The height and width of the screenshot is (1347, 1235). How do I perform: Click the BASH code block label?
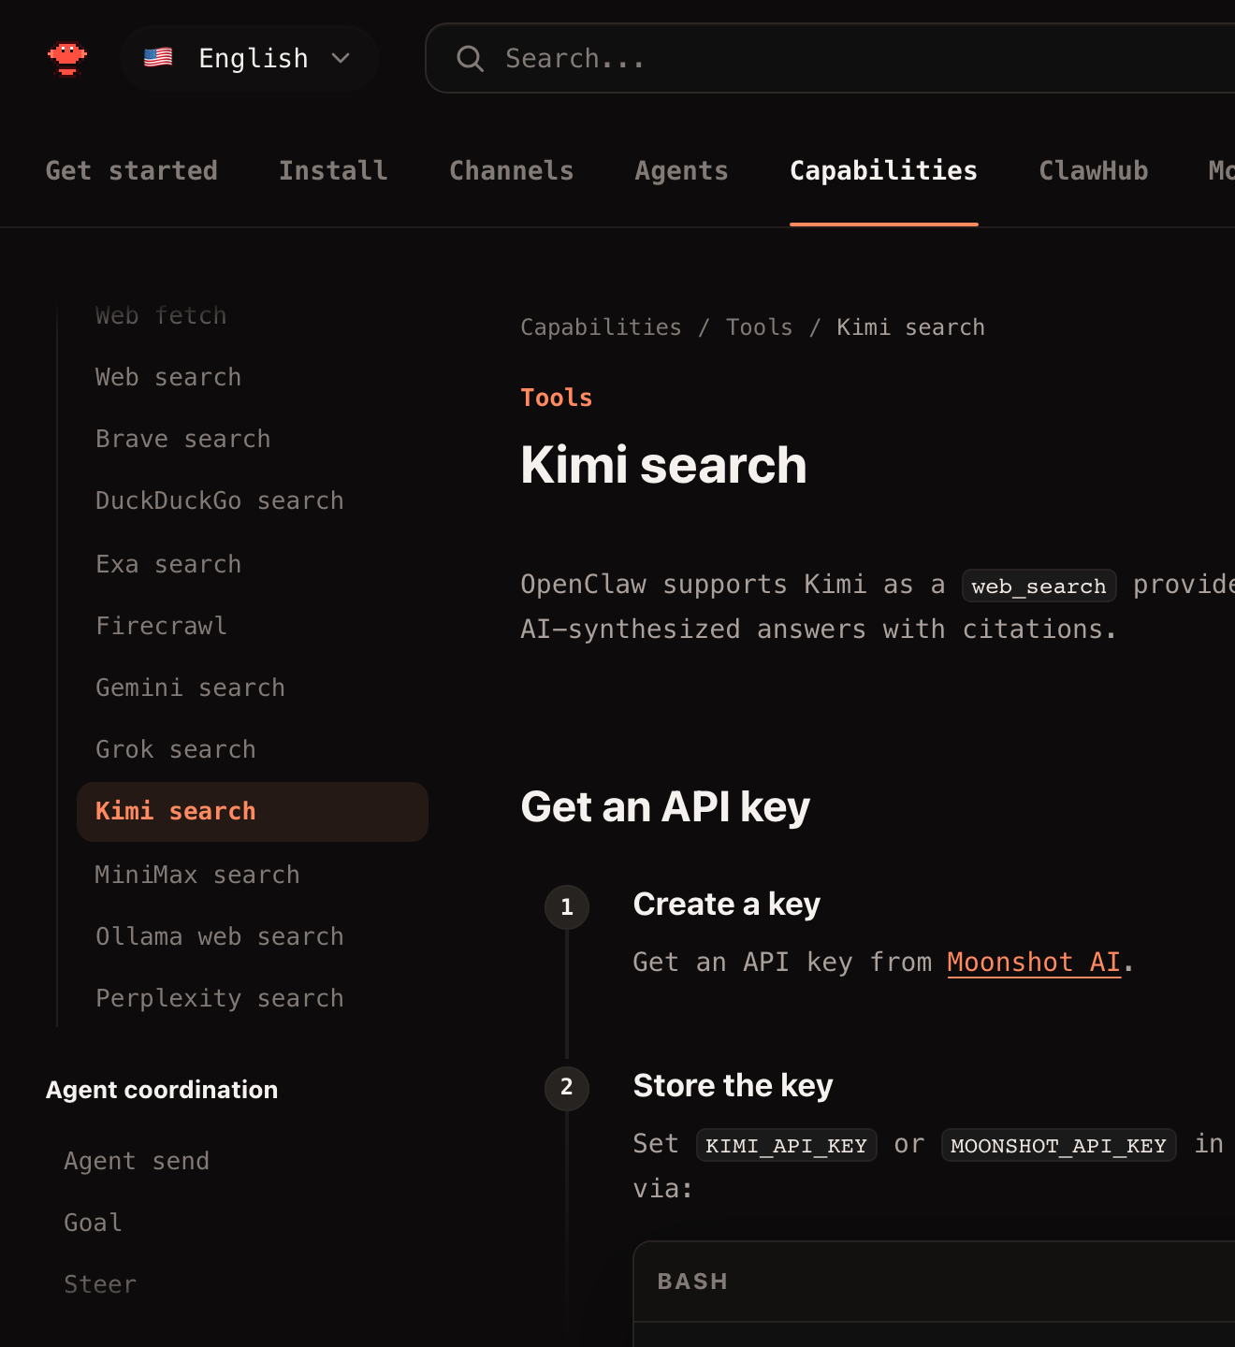click(692, 1282)
